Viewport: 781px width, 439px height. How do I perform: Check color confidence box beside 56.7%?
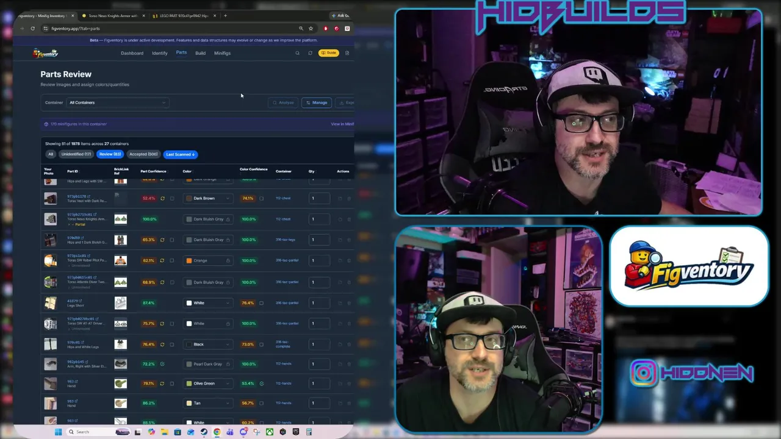tap(261, 403)
